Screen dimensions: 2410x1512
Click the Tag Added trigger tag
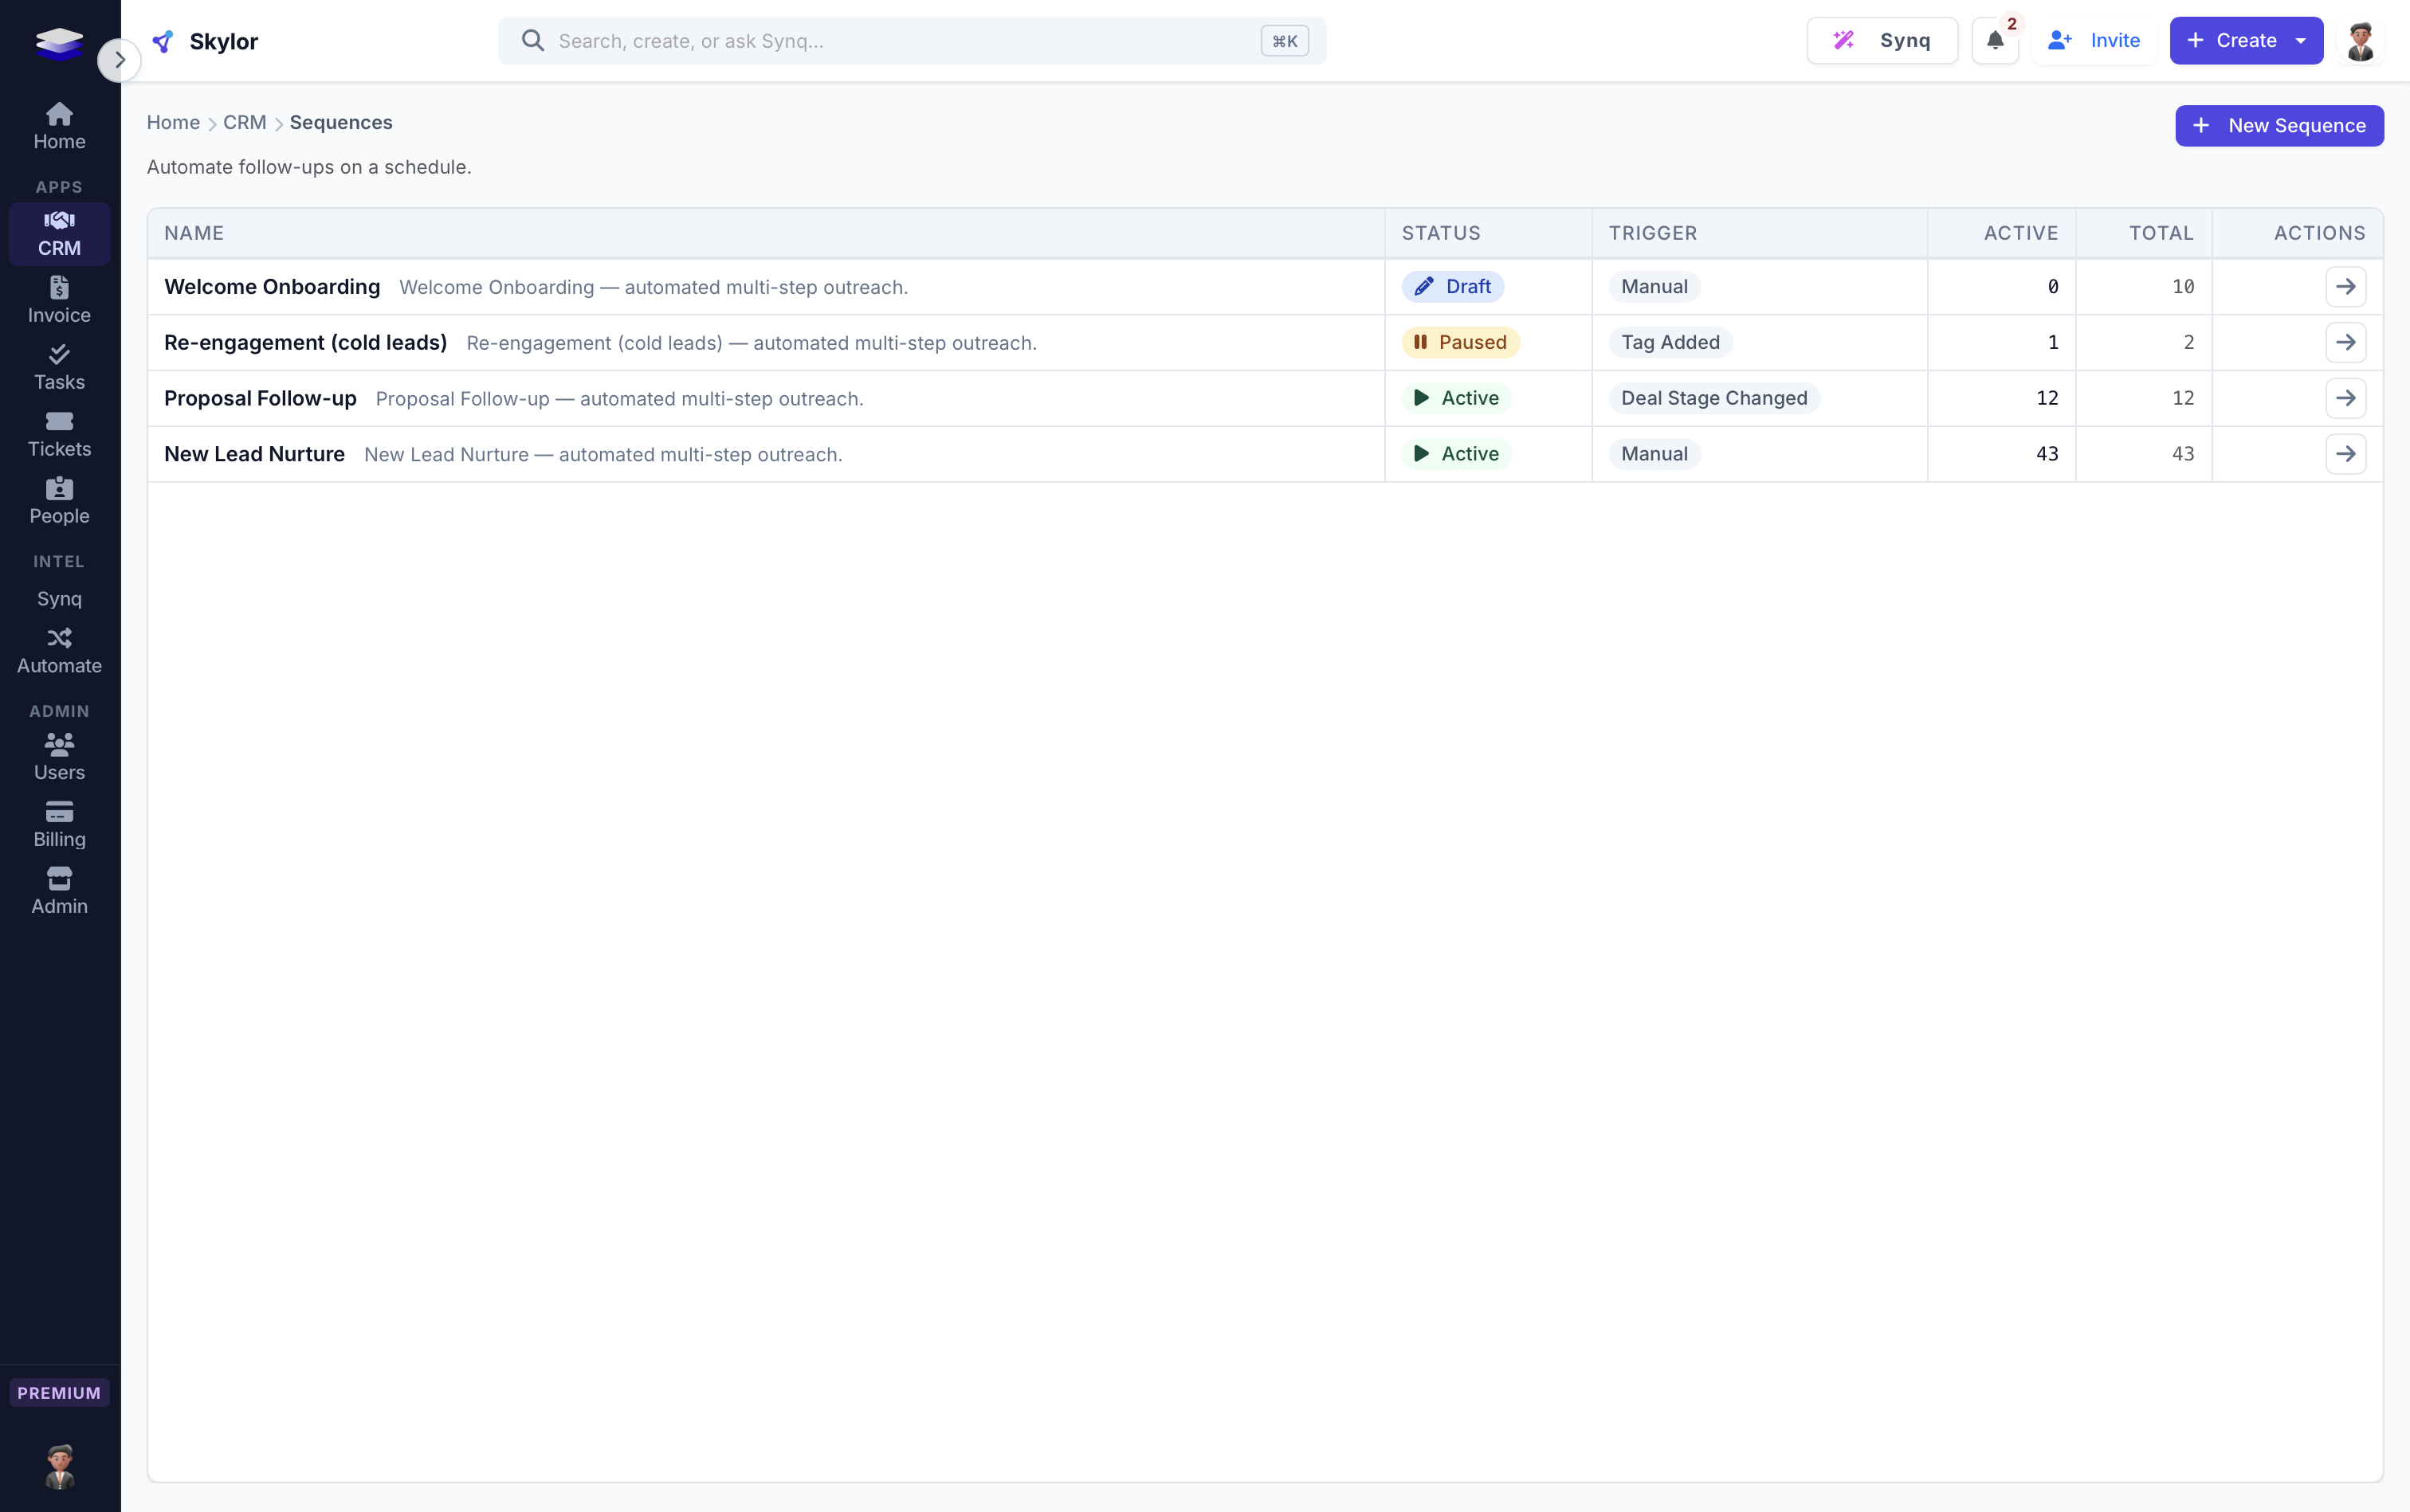pos(1670,343)
